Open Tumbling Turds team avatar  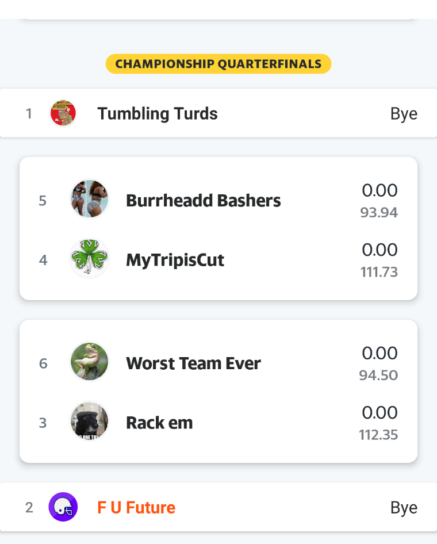coord(63,113)
